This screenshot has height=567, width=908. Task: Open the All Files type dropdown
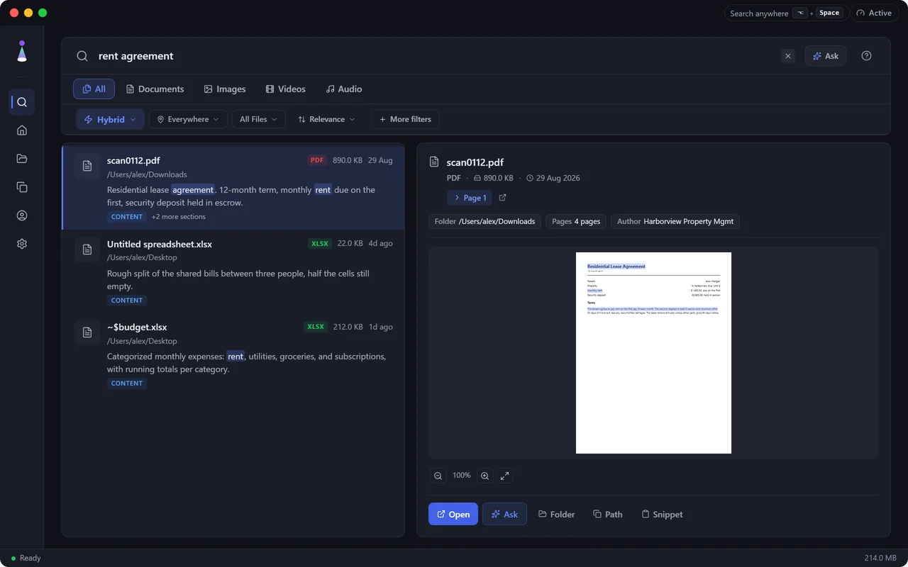(258, 119)
